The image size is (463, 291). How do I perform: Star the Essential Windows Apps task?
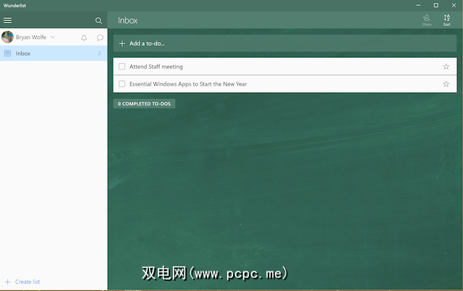click(x=446, y=84)
